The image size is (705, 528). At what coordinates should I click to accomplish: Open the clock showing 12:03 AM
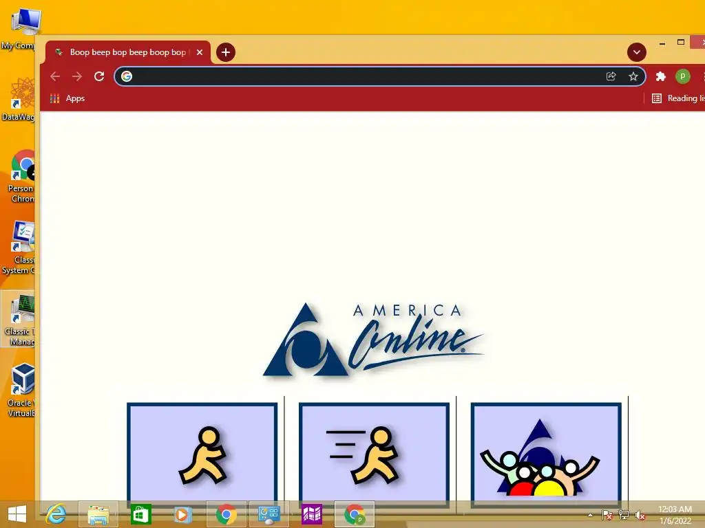[x=675, y=515]
